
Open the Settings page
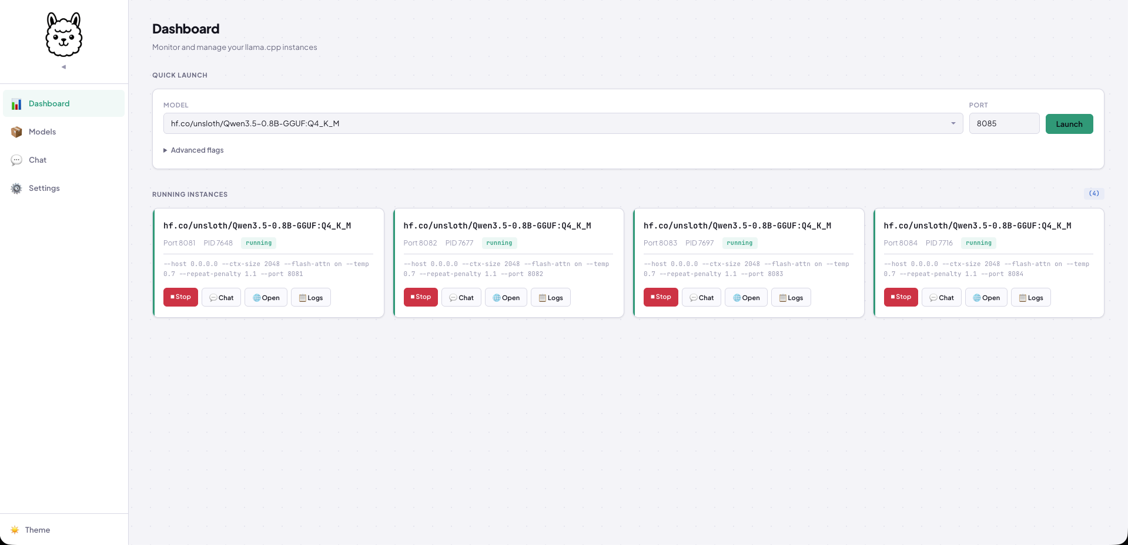coord(63,188)
